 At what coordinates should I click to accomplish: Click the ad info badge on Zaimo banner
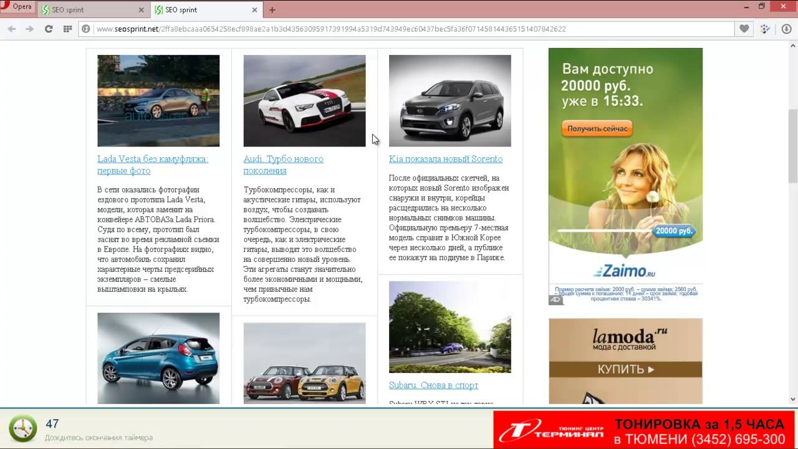tap(555, 300)
